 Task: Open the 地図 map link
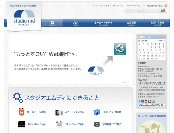162,90
